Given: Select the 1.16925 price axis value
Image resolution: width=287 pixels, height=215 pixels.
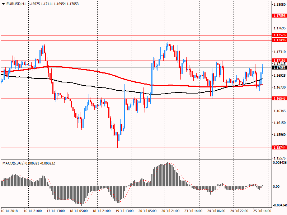Looking at the screenshot, I should point(280,75).
